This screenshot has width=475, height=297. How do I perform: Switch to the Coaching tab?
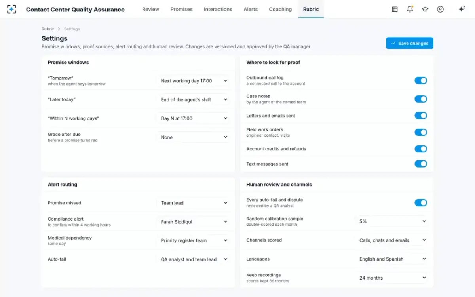(280, 9)
